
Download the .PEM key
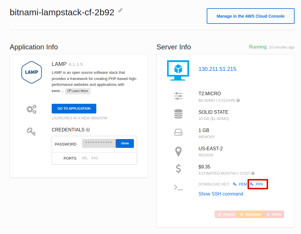(240, 184)
